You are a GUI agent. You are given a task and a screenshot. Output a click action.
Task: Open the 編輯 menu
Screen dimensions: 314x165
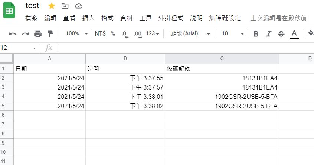pos(50,18)
